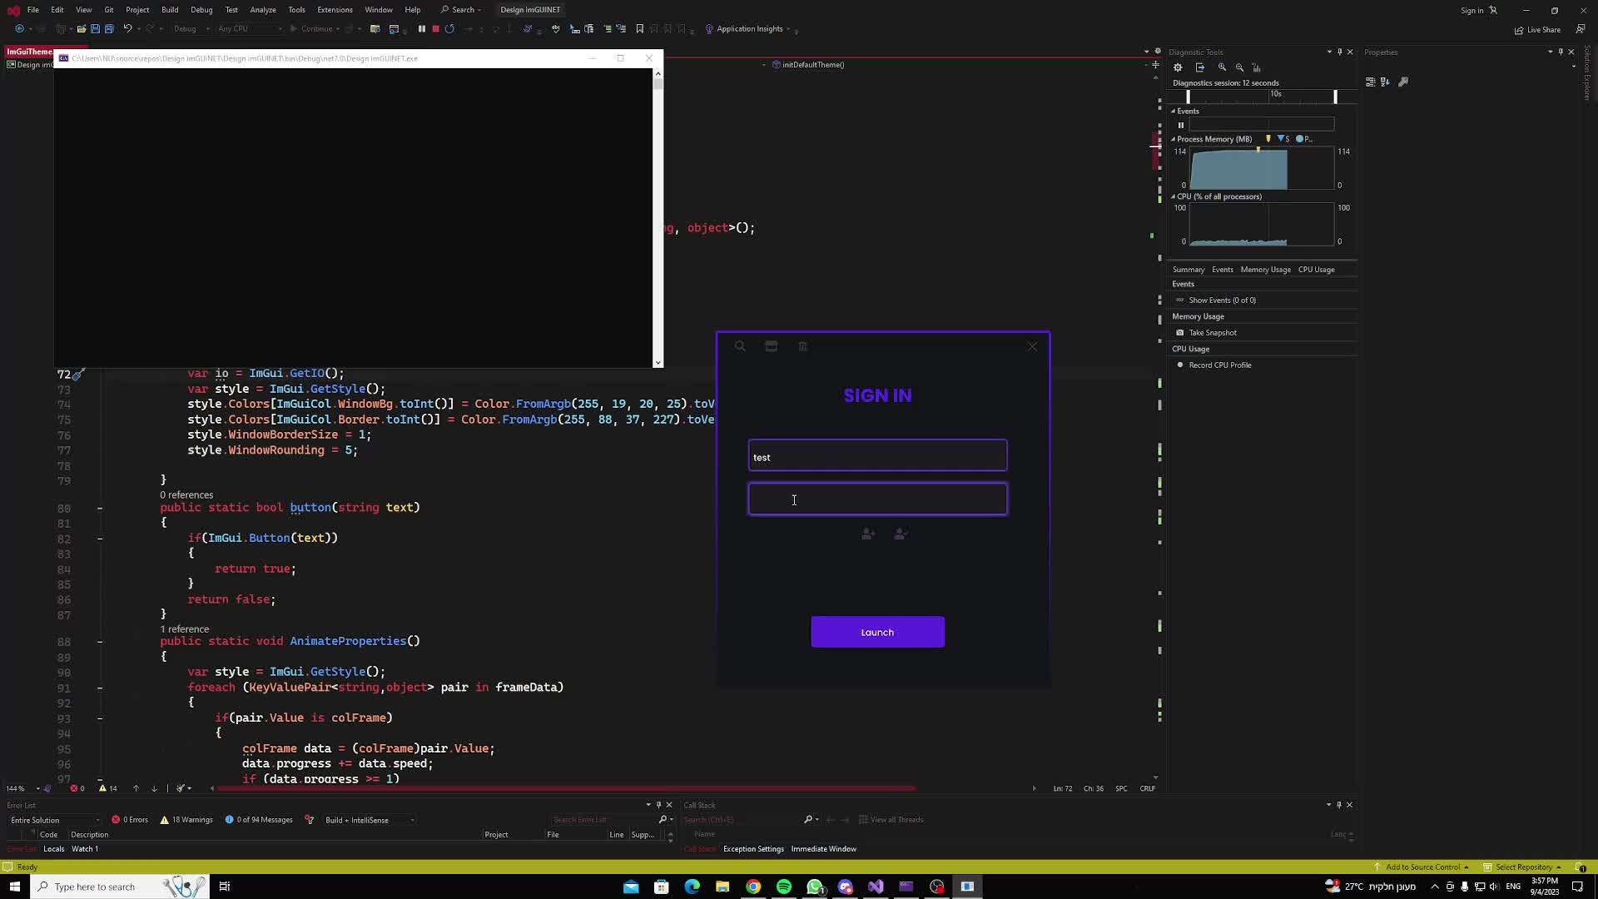
Task: Click the Application Insights icon
Action: coord(709,28)
